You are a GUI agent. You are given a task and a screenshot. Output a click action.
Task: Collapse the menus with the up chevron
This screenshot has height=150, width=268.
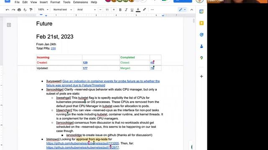192,10
